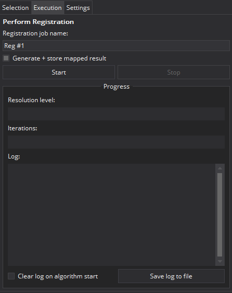Click the log vertical scrollbar thumb

(x=220, y=215)
